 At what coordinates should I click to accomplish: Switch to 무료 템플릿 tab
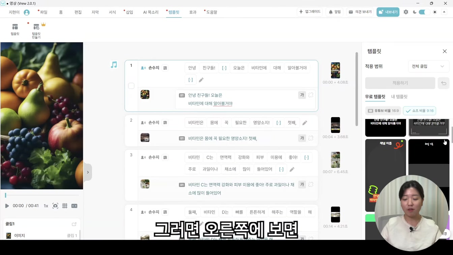[375, 96]
